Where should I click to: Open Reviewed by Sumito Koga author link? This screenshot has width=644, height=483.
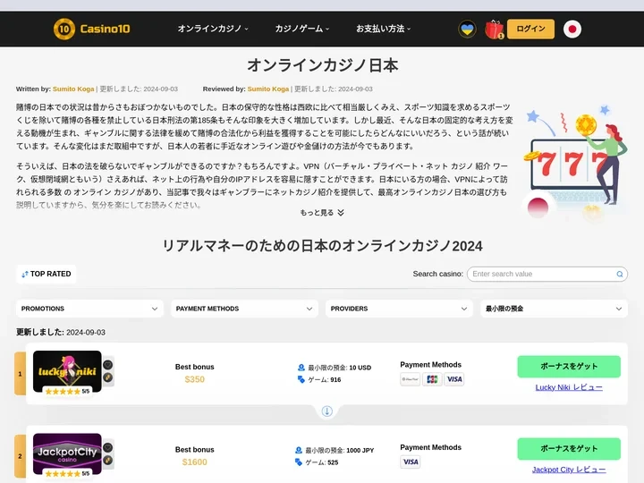click(268, 89)
